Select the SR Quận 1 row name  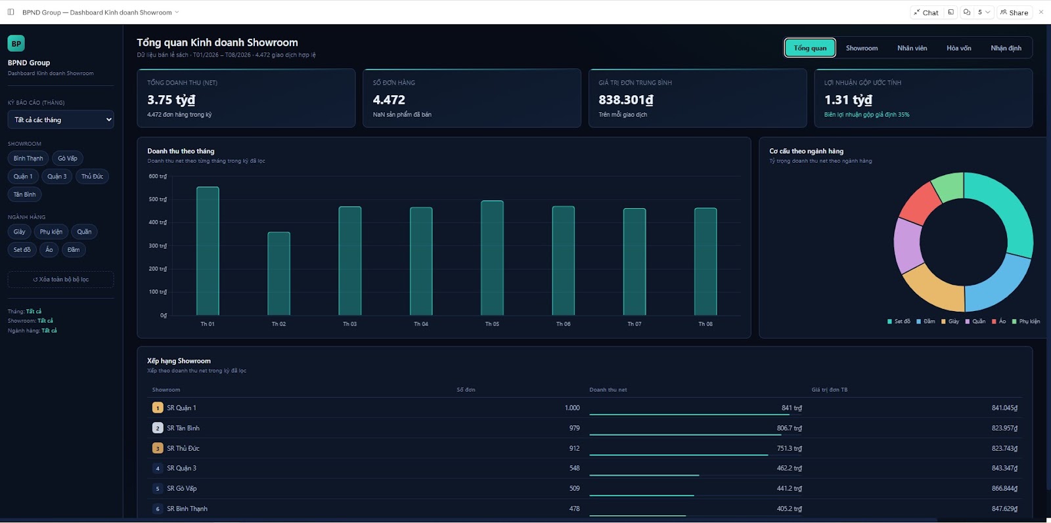coord(181,408)
